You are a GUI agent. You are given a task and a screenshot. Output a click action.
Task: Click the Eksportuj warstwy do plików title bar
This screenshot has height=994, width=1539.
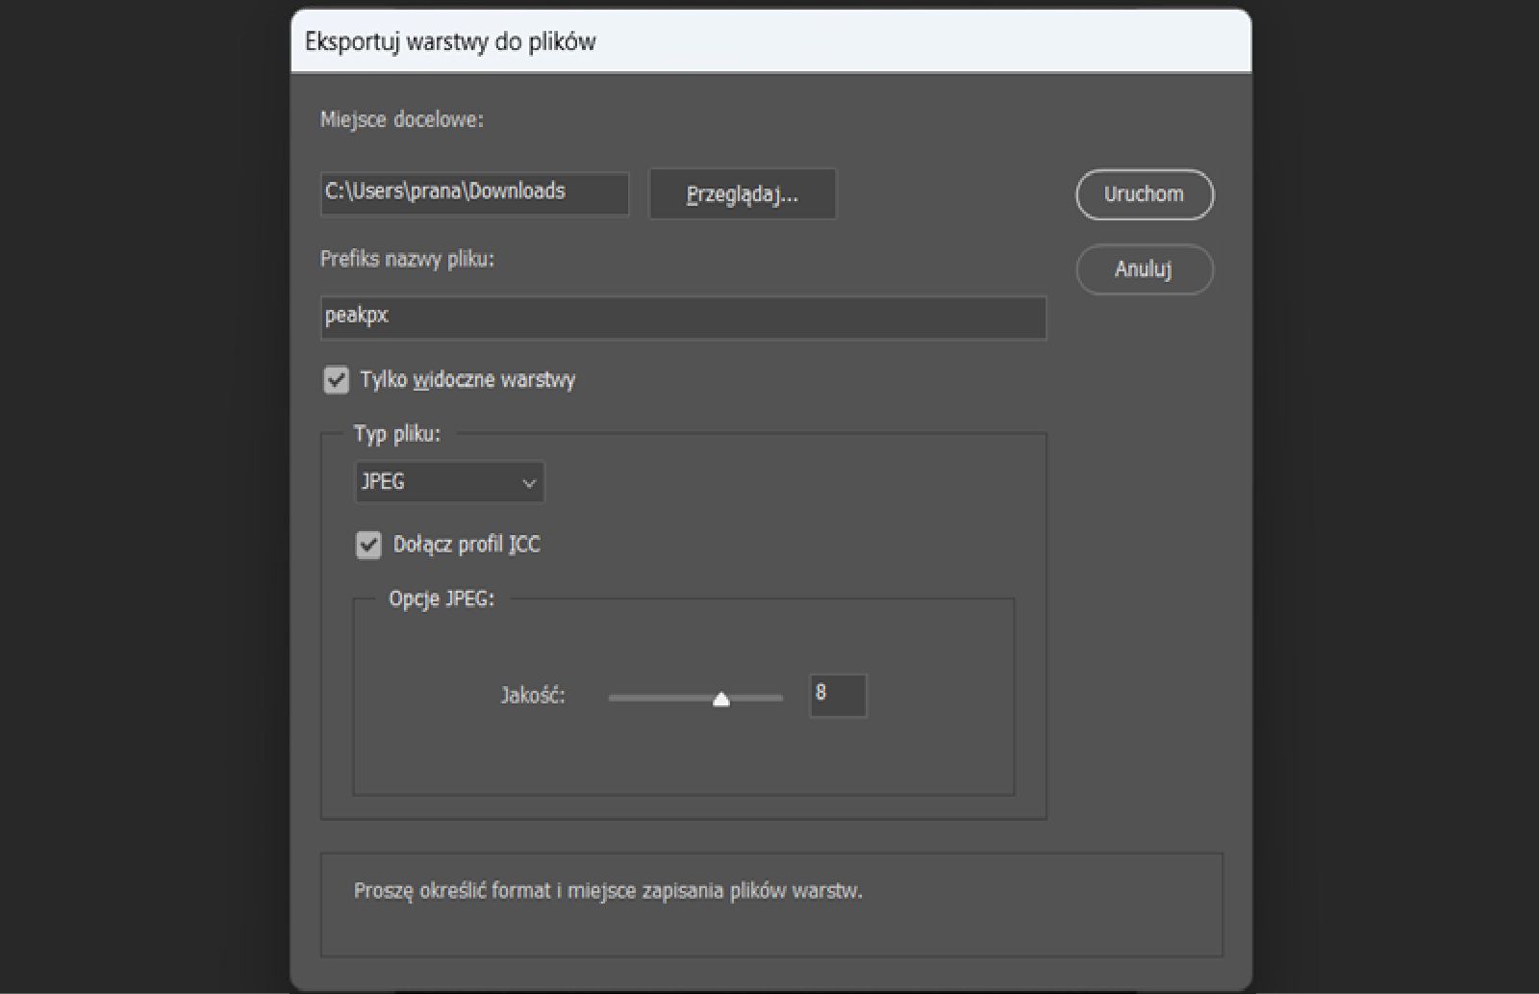[450, 41]
